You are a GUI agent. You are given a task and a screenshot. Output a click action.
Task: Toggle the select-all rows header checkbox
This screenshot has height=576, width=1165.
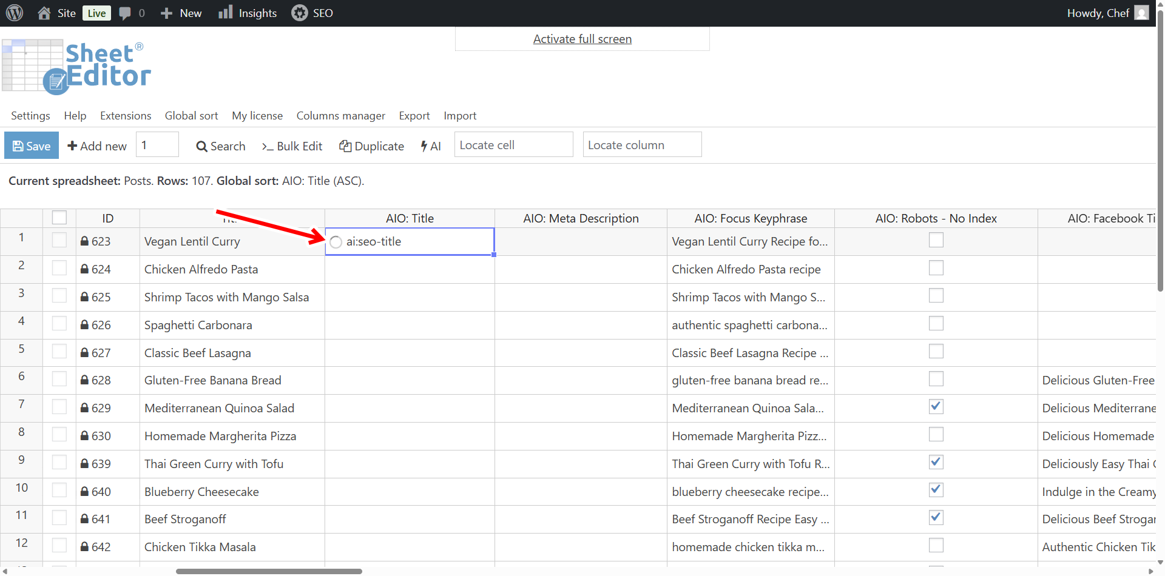59,218
